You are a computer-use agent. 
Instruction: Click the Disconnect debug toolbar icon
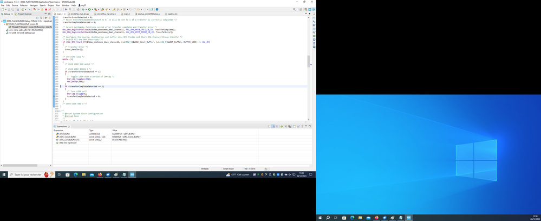(x=50, y=9)
